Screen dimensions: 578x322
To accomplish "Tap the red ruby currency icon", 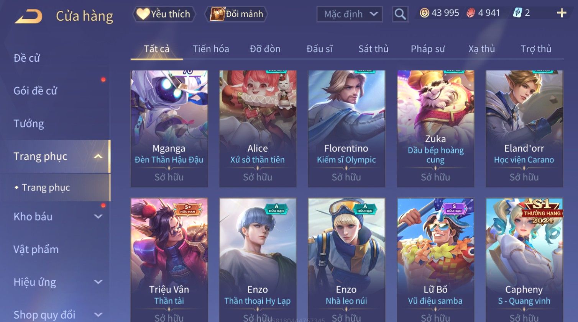I will (x=471, y=13).
